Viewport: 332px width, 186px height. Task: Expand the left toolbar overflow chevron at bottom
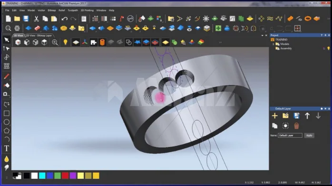tap(7, 177)
